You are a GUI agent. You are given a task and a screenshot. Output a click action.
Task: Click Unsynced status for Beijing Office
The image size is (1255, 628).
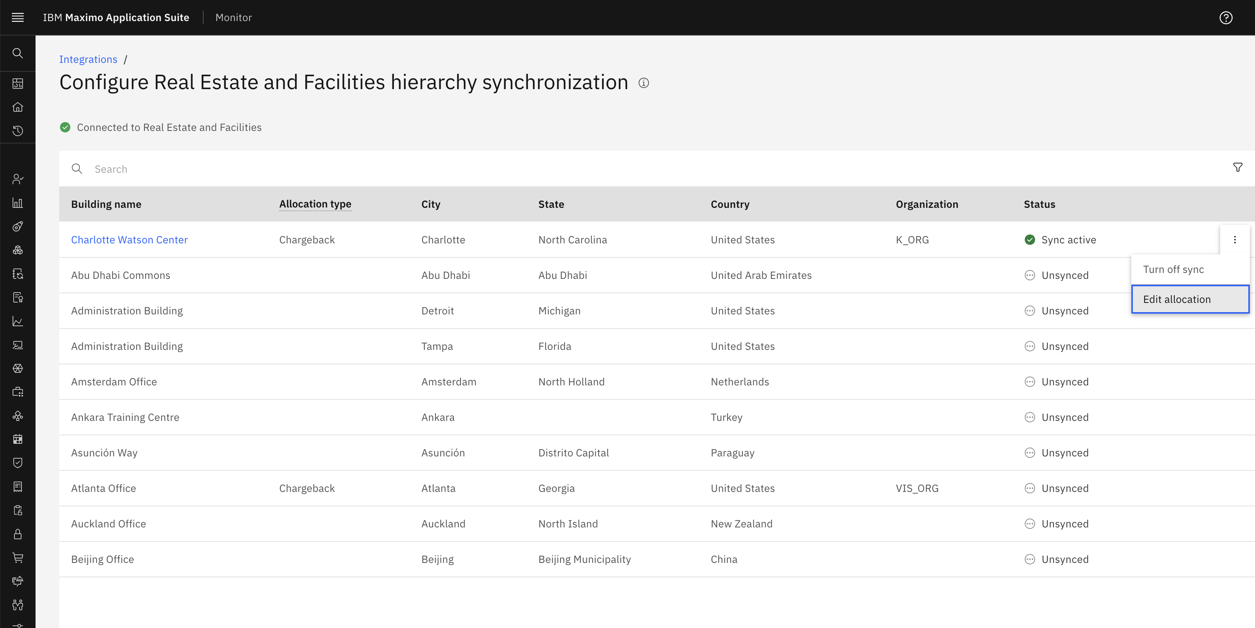point(1056,560)
